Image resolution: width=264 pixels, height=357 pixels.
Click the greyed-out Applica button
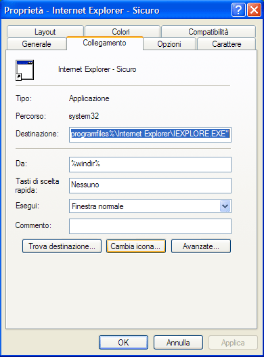[233, 343]
